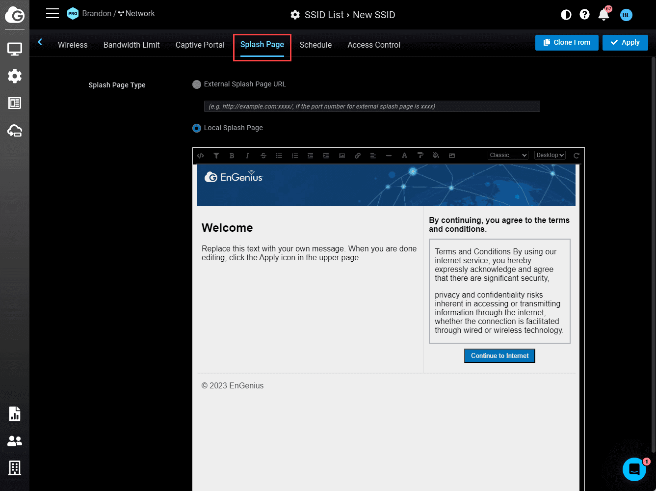Toggle the contrast theme icon

click(566, 15)
